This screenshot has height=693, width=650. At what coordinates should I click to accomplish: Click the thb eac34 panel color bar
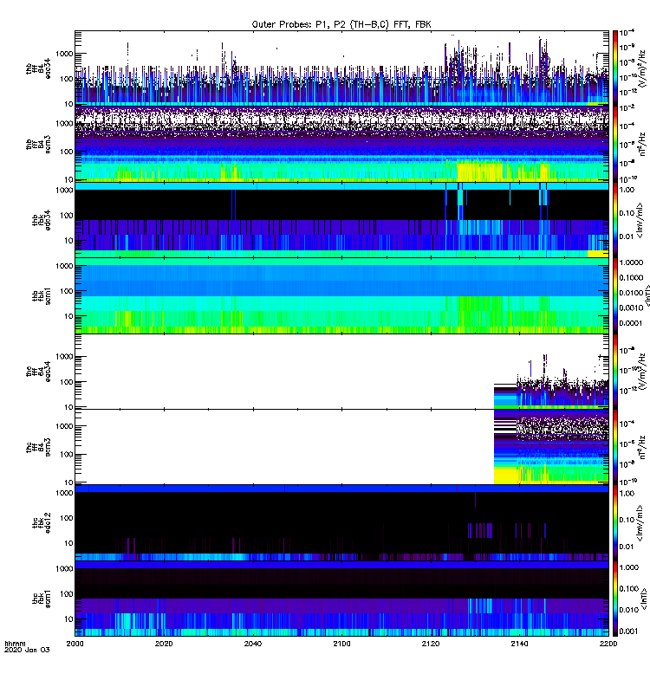pyautogui.click(x=614, y=68)
